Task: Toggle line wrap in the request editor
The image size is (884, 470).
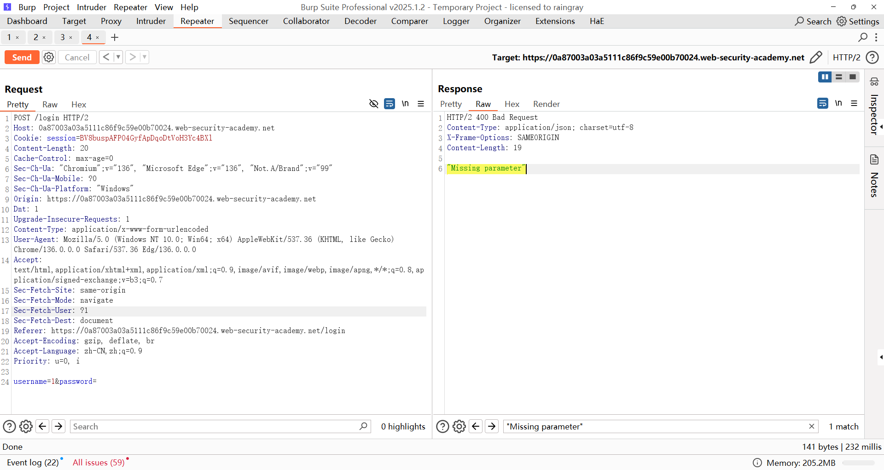Action: click(x=390, y=104)
